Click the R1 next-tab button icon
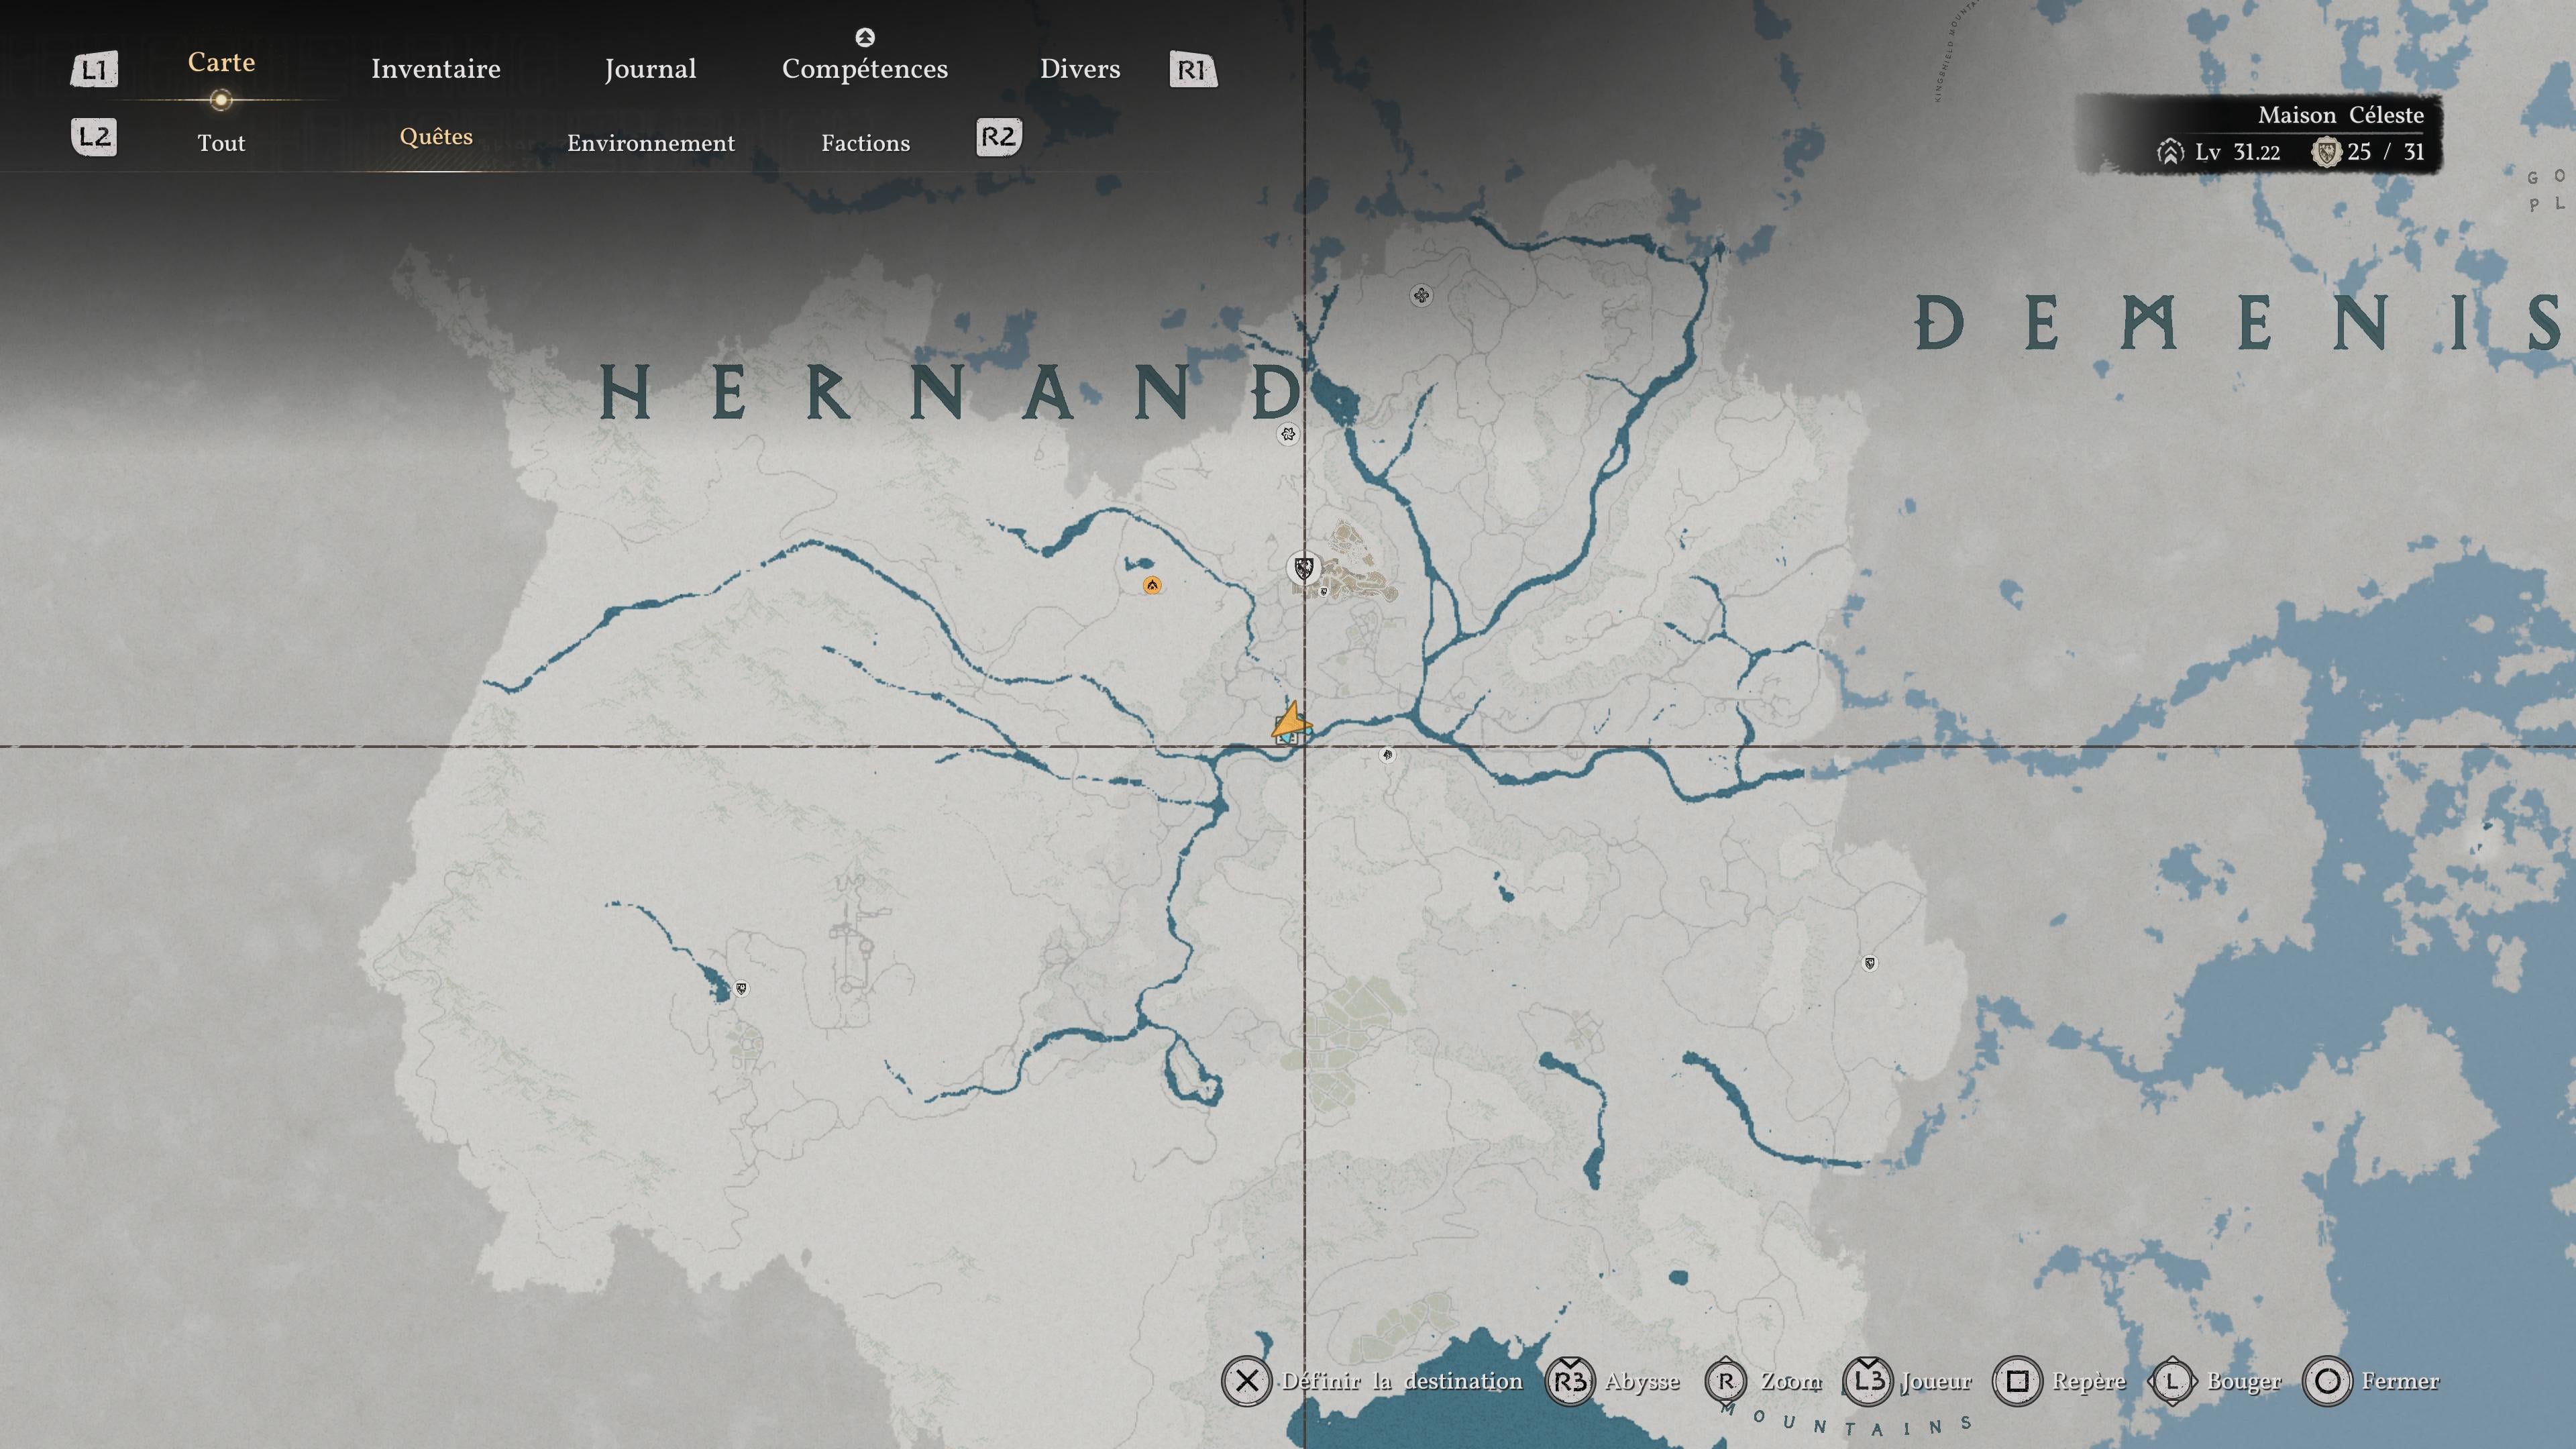Viewport: 2576px width, 1449px height. coord(1193,69)
